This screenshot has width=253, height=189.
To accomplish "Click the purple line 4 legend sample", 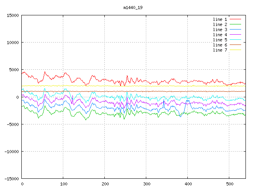I will pyautogui.click(x=235, y=35).
